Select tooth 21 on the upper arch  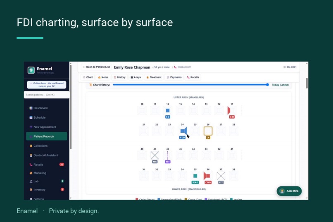click(x=144, y=131)
